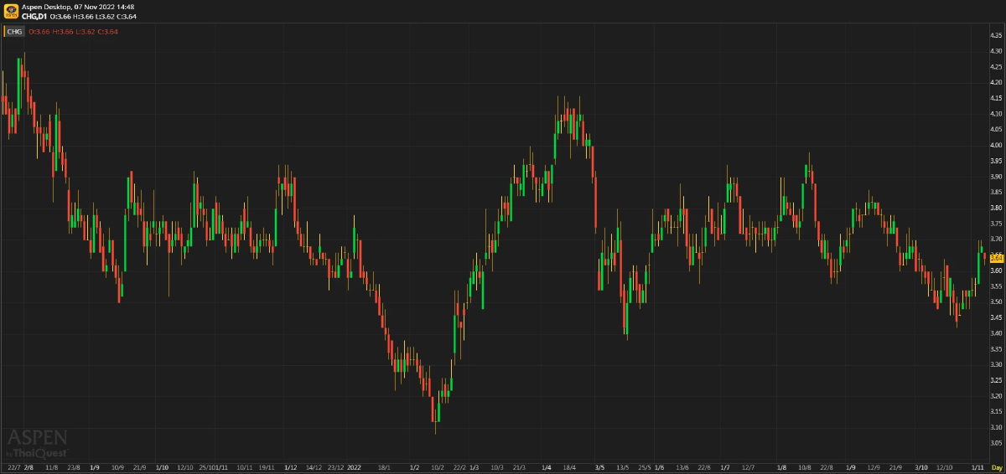Click the red OHLC values in legend
1006x474 pixels.
[74, 32]
